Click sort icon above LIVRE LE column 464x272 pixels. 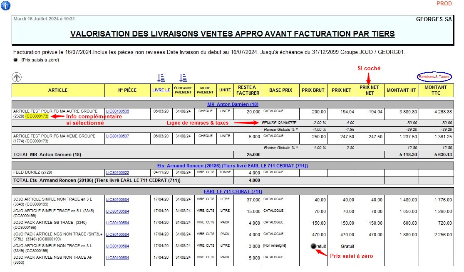161,78
